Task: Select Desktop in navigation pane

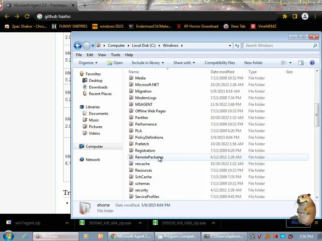Action: tap(96, 81)
